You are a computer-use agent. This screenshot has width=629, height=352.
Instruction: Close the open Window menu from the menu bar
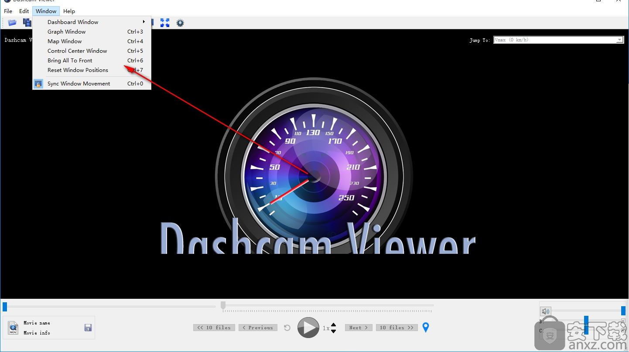(x=46, y=11)
